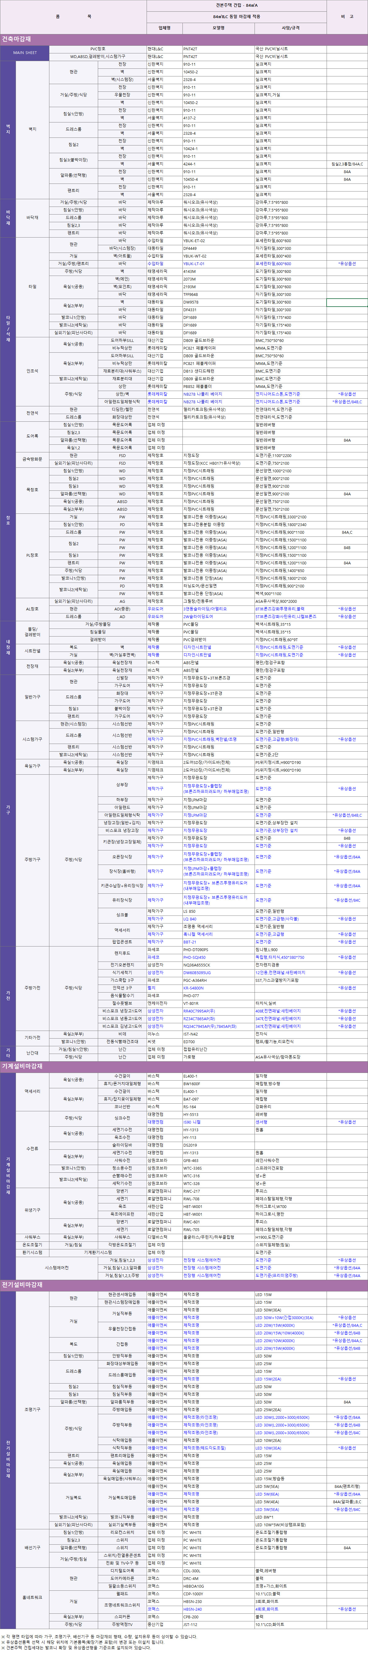Select model cell VT-801R

(218, 1004)
